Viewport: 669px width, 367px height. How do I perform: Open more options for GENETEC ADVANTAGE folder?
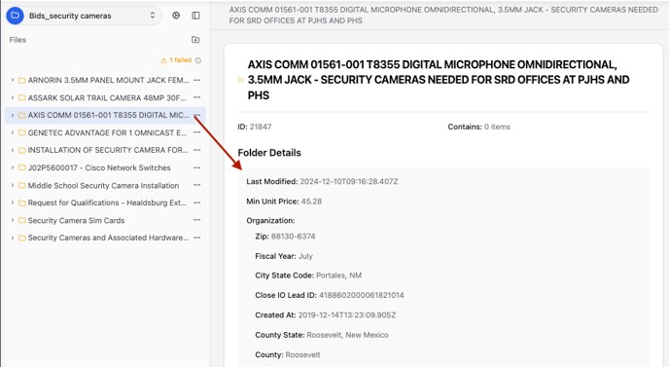click(x=196, y=132)
